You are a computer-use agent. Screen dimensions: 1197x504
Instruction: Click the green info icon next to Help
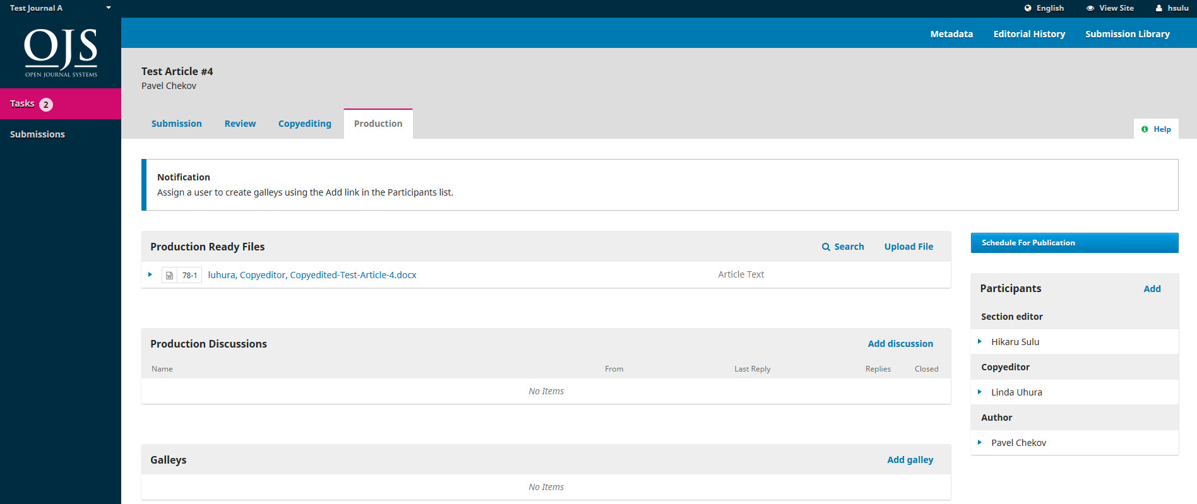pos(1145,129)
